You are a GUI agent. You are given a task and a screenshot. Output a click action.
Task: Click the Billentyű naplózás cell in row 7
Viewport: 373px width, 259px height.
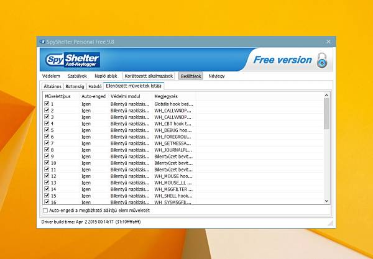pos(130,143)
